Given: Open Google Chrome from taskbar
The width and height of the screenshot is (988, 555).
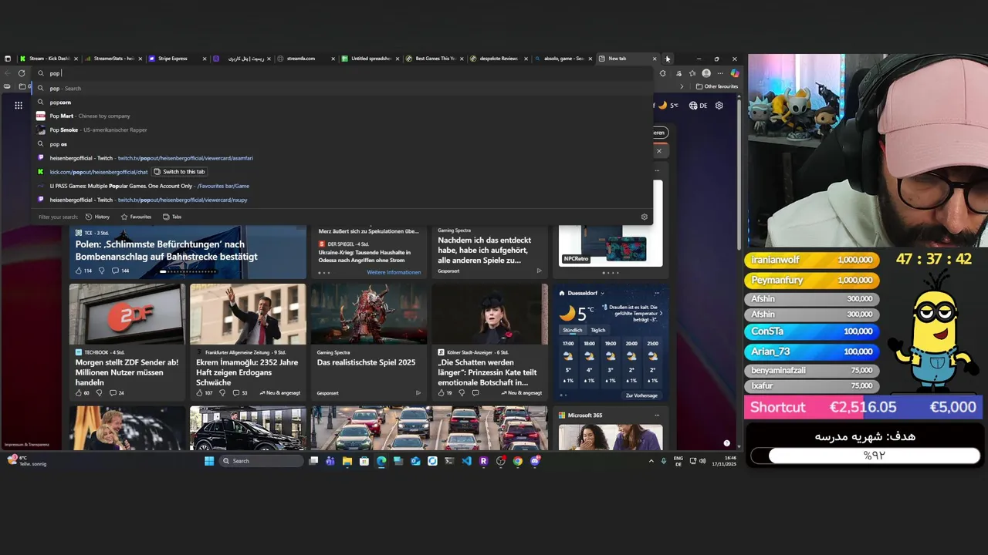Looking at the screenshot, I should [x=517, y=461].
